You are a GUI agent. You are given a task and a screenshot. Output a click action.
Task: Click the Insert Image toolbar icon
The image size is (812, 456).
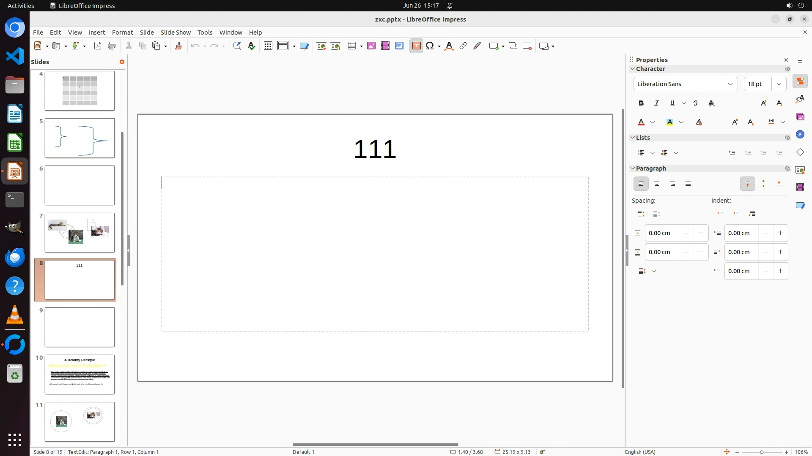(371, 46)
